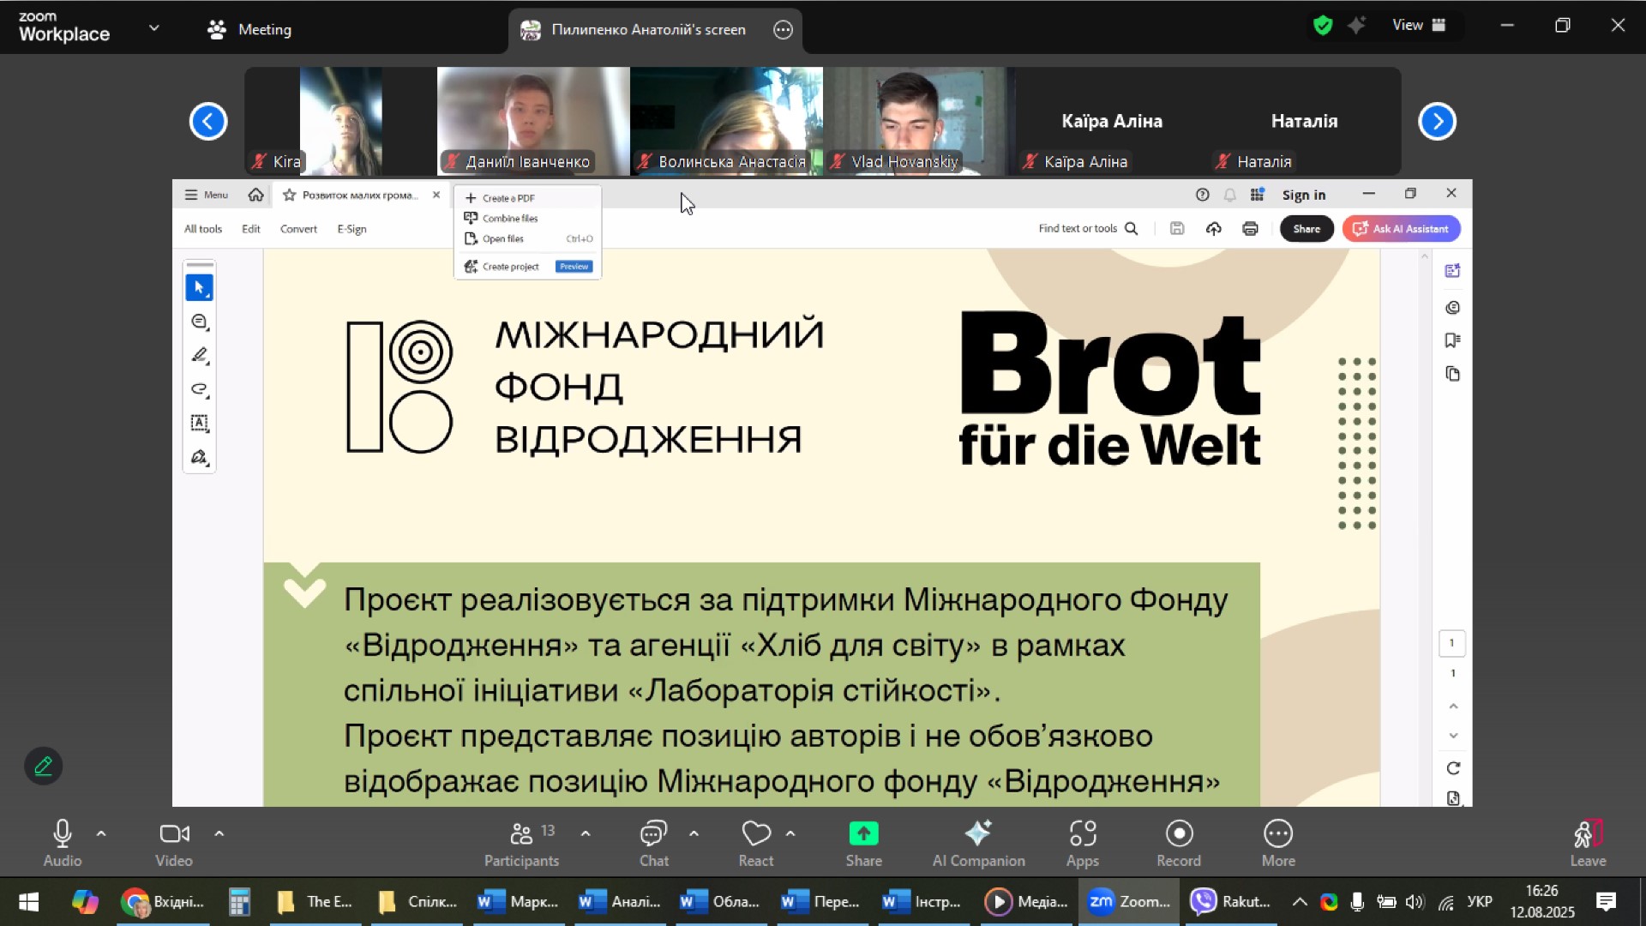This screenshot has height=926, width=1646.
Task: Open the bookmarks panel icon
Action: pos(1452,340)
